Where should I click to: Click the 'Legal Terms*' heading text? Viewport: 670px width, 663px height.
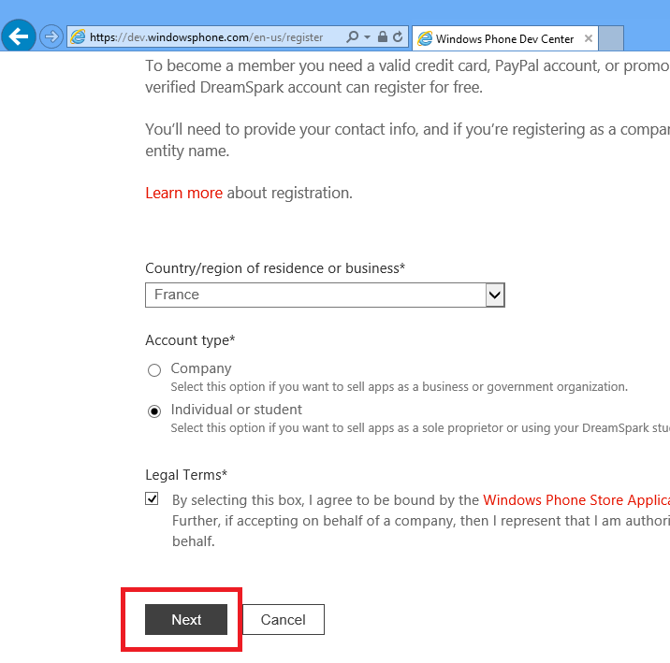[186, 475]
